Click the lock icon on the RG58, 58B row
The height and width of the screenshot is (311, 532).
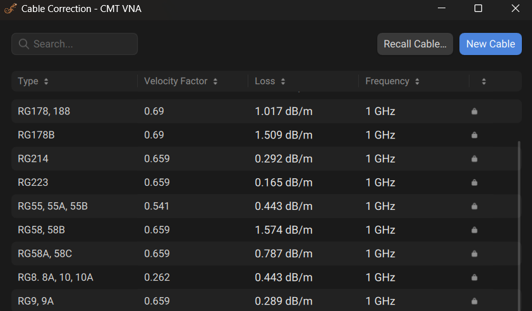[475, 230]
